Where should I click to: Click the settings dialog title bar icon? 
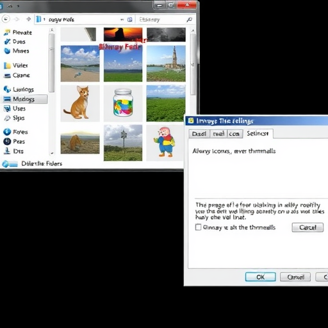(x=191, y=121)
